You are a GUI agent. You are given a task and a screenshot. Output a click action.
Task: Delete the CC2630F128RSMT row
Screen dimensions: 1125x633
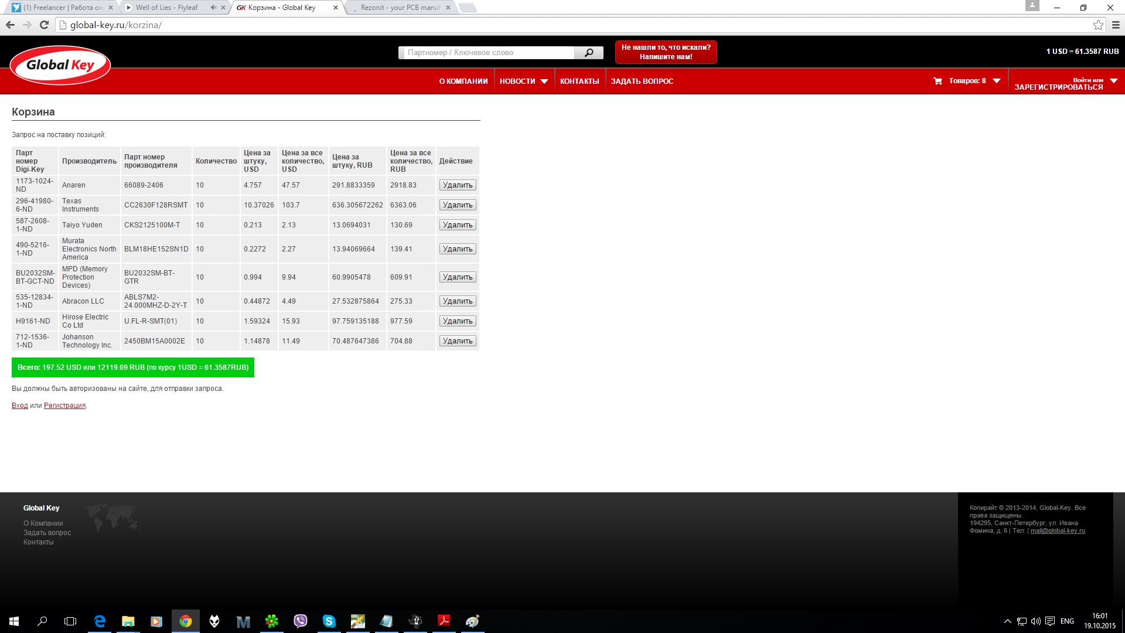click(x=458, y=205)
